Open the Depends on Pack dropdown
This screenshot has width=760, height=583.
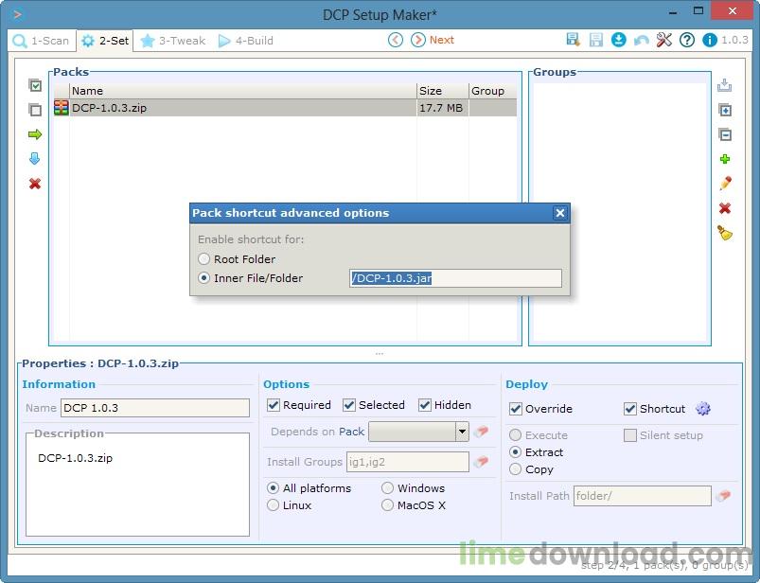[x=461, y=431]
